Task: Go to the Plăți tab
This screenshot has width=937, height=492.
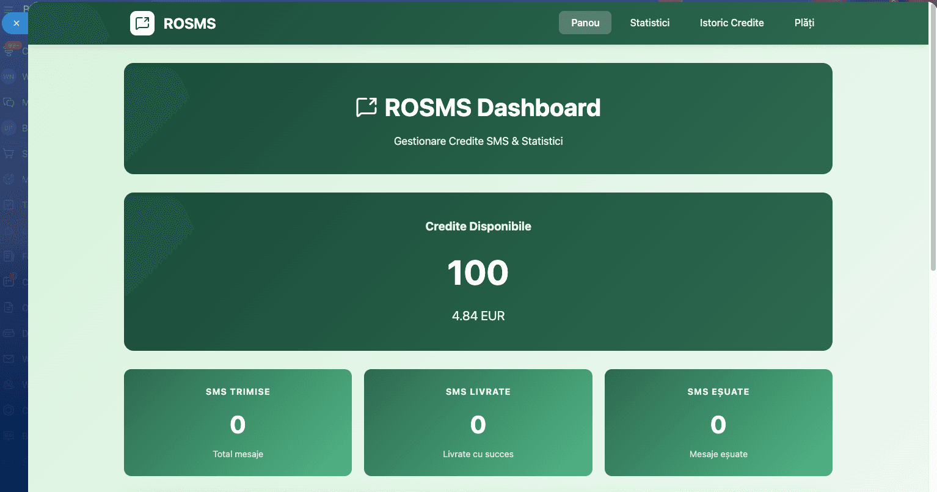Action: coord(804,23)
